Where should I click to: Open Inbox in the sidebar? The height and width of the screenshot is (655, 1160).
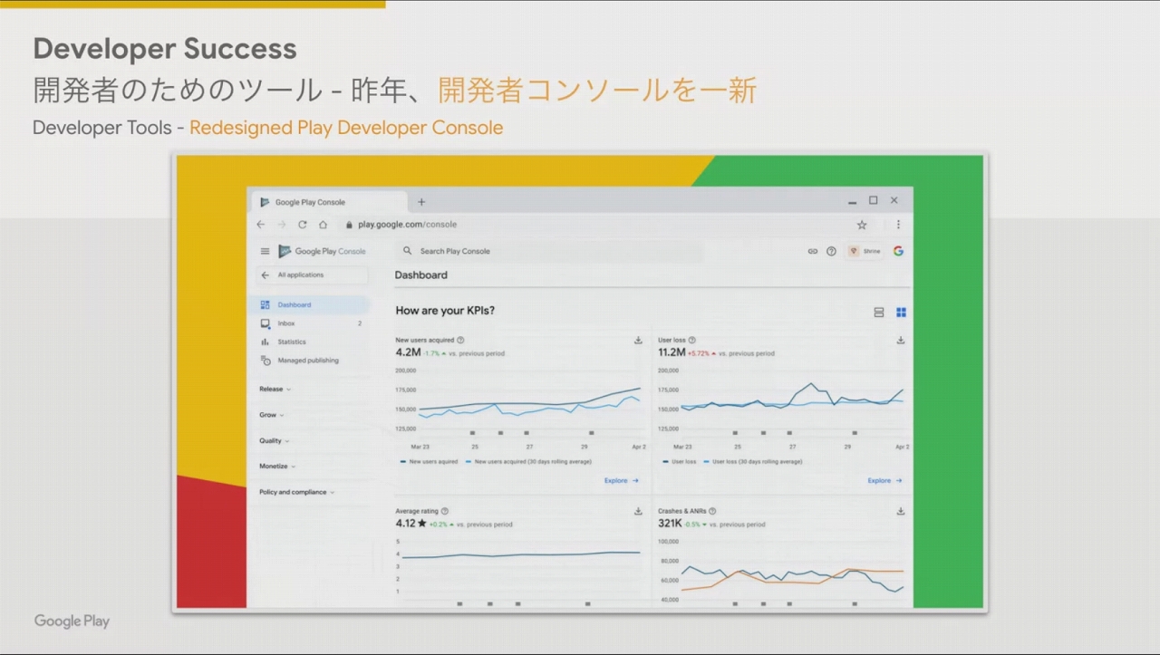tap(312, 323)
